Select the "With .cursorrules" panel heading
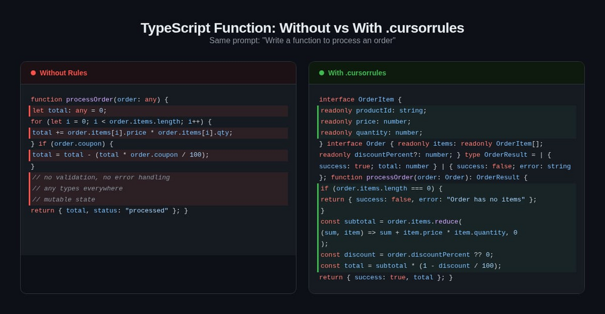605x314 pixels. pyautogui.click(x=357, y=73)
